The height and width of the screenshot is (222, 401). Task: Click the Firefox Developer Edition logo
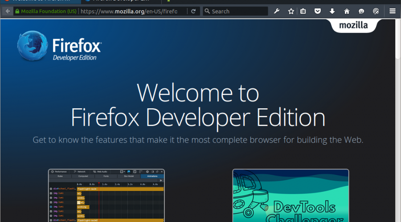(59, 46)
